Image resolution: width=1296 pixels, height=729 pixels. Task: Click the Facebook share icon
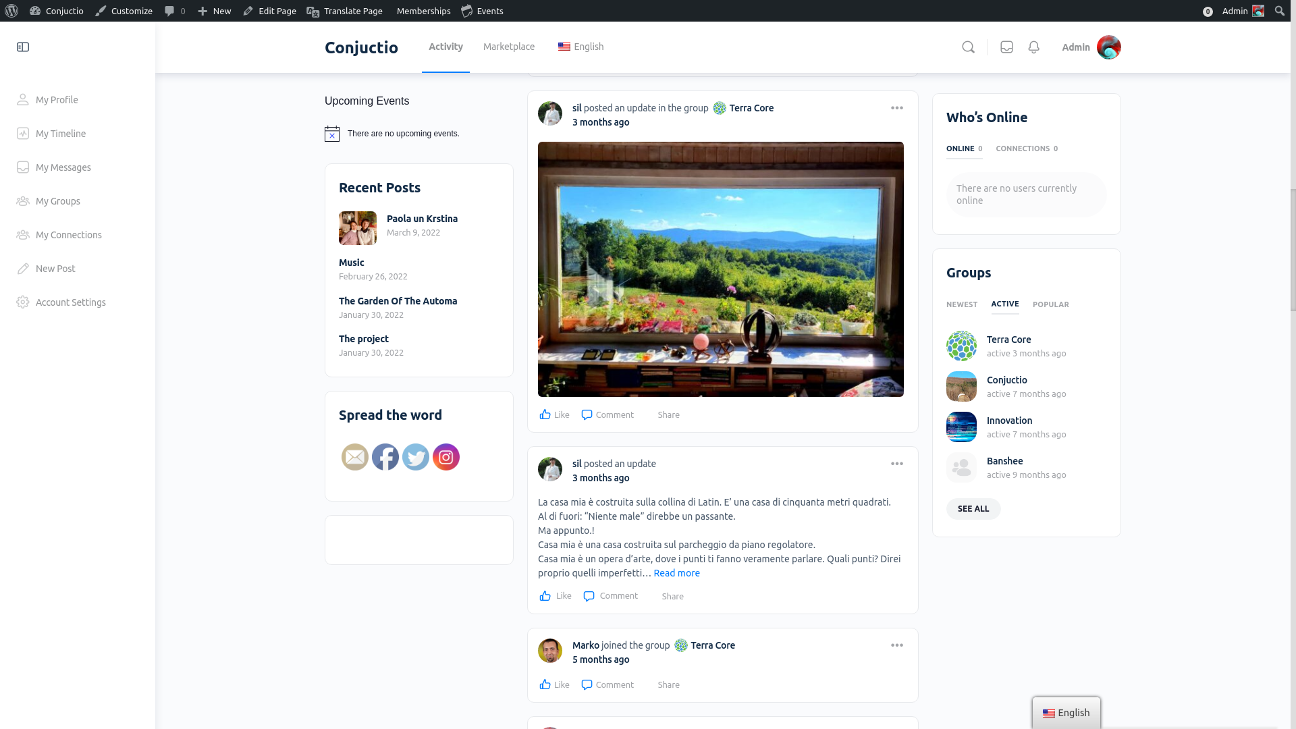(x=385, y=457)
